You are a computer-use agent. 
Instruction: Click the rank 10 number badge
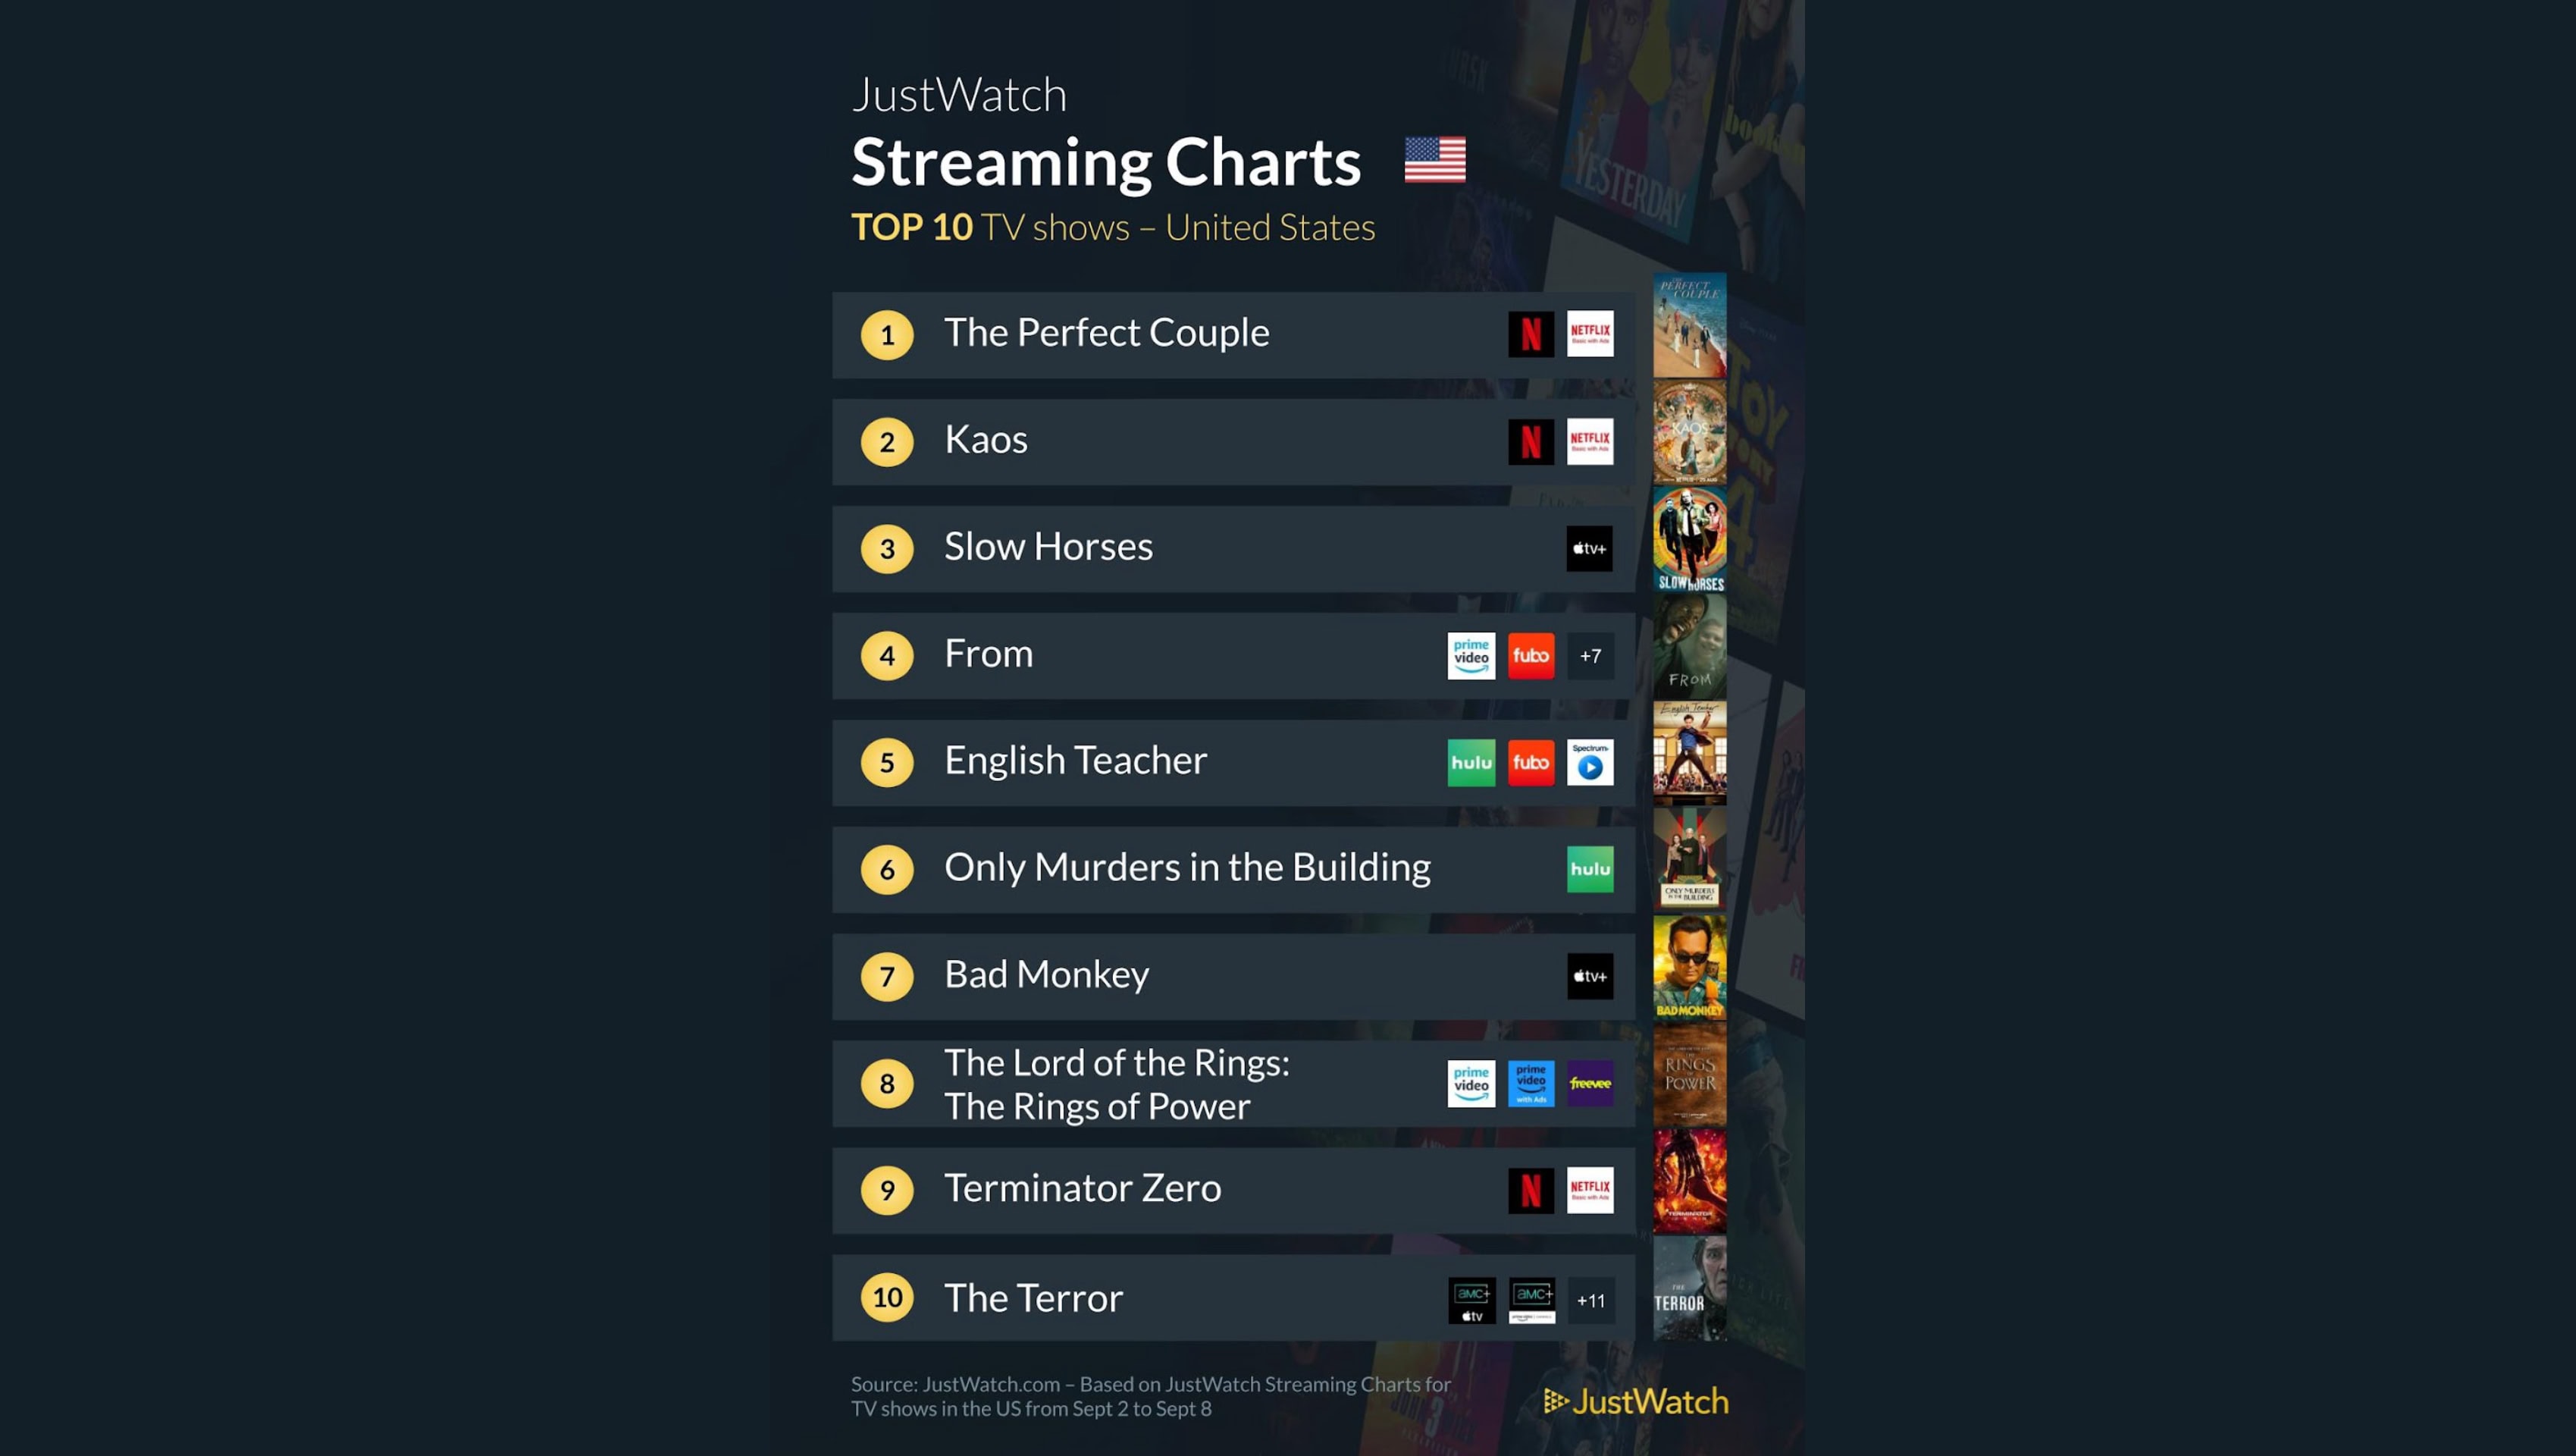(x=887, y=1297)
